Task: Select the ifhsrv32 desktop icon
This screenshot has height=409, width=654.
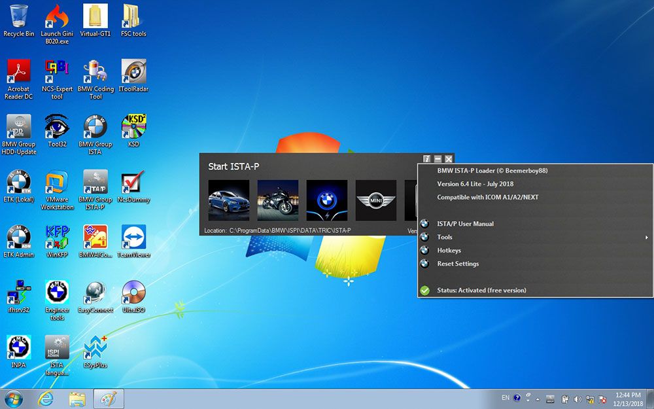Action: (x=19, y=296)
